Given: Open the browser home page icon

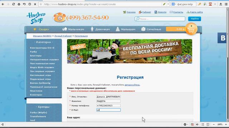Looking at the screenshot, I should click(x=19, y=4).
